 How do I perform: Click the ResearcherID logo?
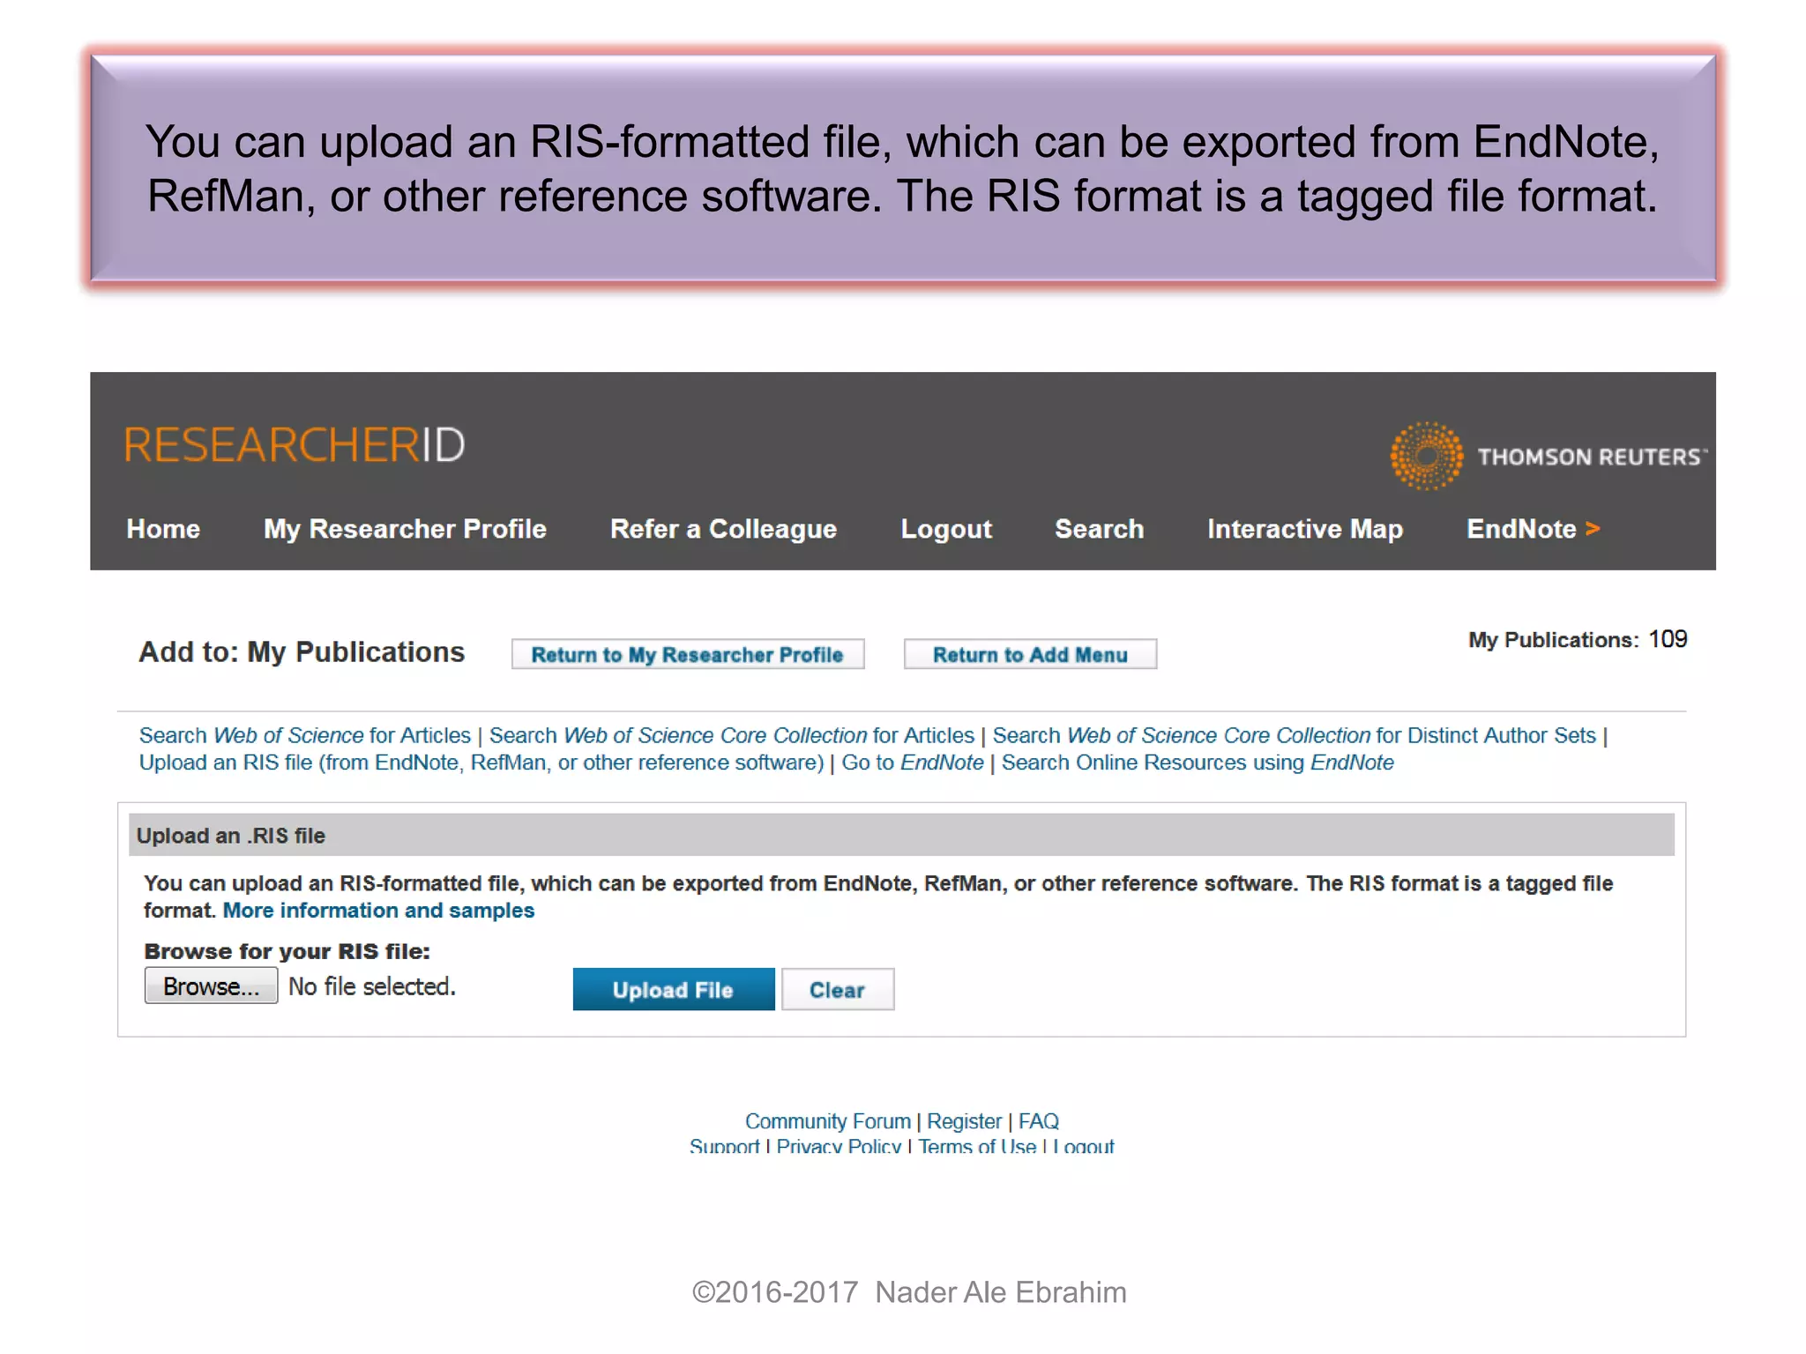pyautogui.click(x=295, y=444)
